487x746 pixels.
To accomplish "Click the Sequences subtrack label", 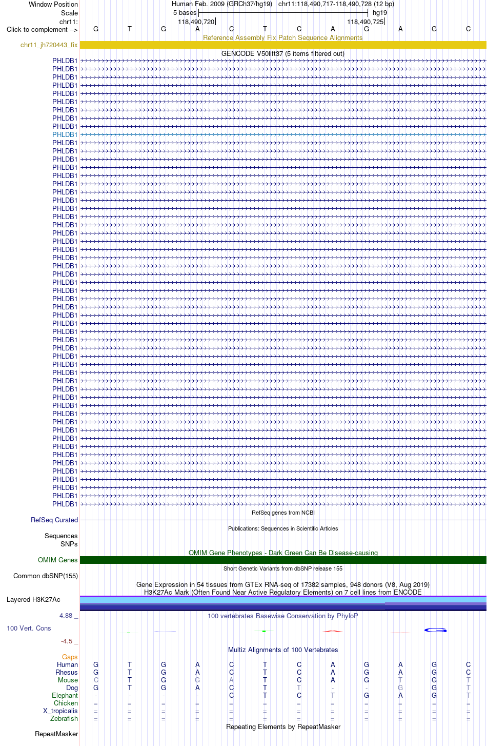I will 61,536.
